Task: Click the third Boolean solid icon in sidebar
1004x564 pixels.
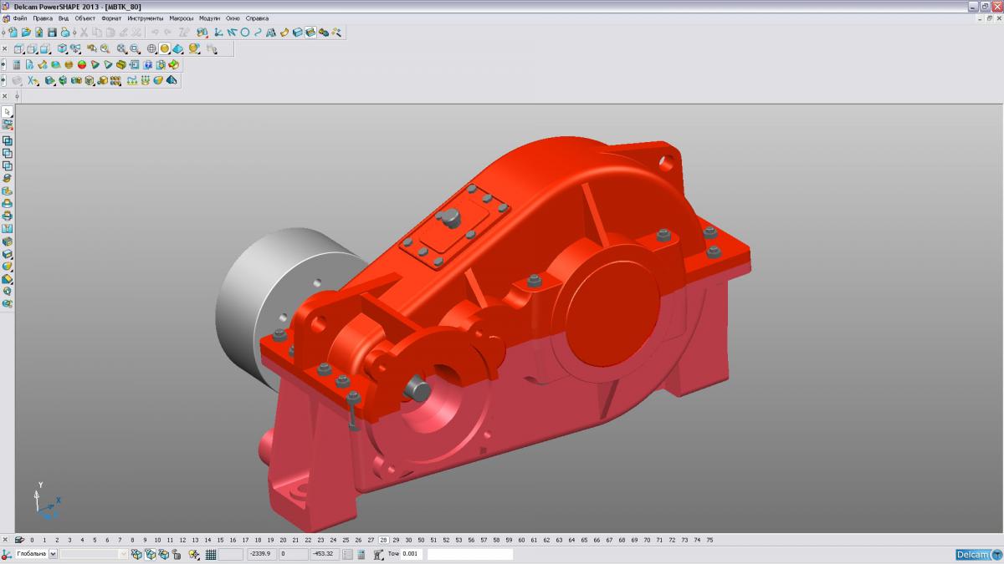Action: point(8,165)
